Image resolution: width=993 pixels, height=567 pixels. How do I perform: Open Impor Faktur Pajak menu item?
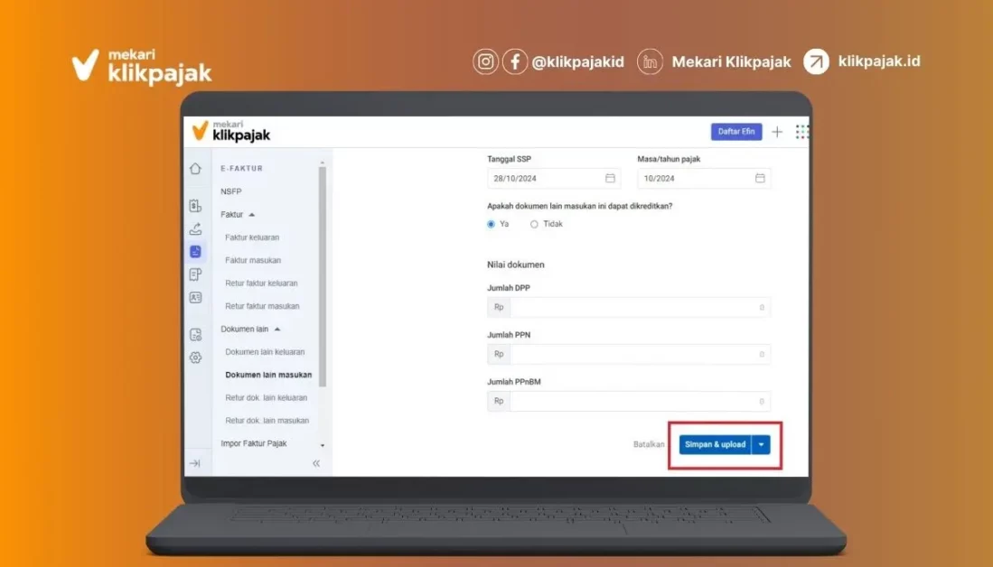tap(253, 443)
